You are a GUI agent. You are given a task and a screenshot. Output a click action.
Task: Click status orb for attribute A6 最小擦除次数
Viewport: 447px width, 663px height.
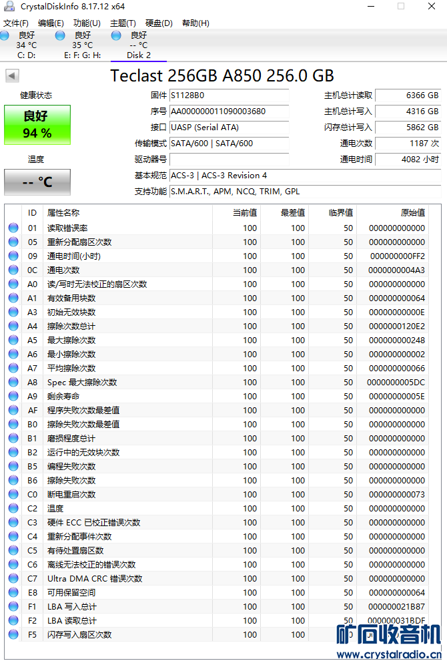point(13,354)
